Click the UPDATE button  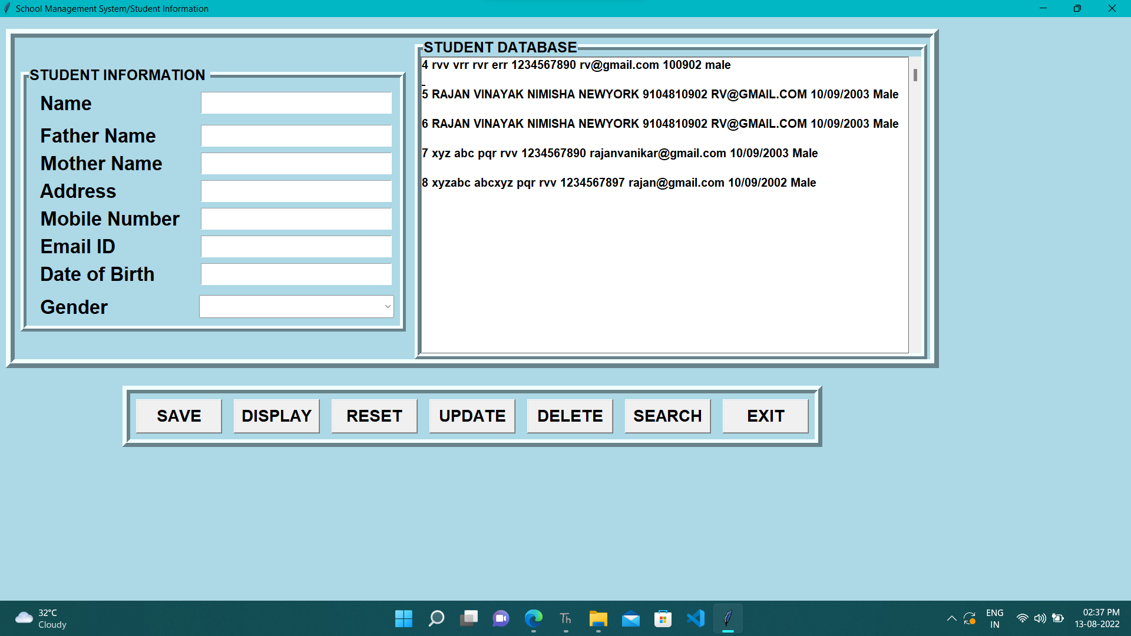(x=471, y=416)
